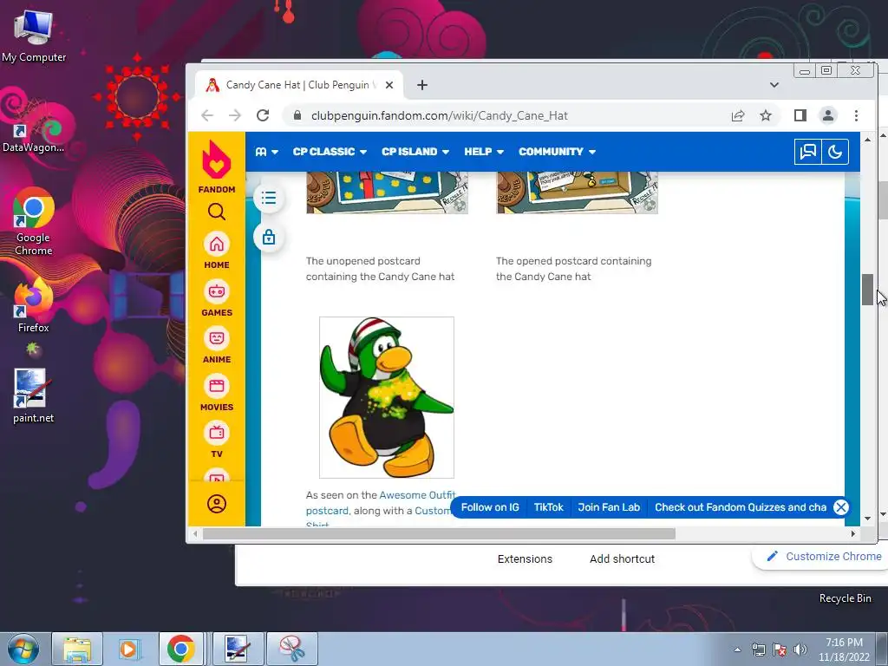This screenshot has height=666, width=888.
Task: Click the volume tray icon
Action: tap(800, 650)
